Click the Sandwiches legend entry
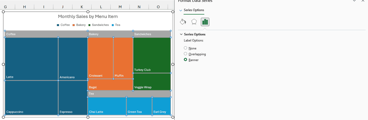 click(98, 25)
